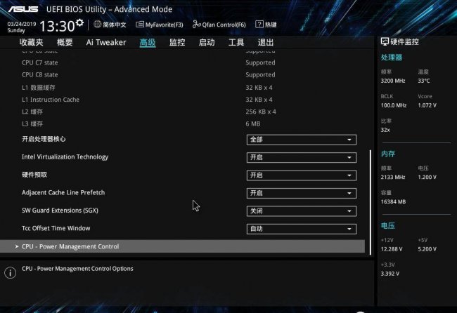Click the 03/24/2019 date display
Viewport: 457px width, 313px height.
coord(22,24)
